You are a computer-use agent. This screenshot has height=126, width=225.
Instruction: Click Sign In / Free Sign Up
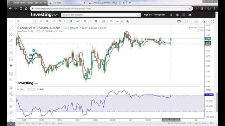click(x=154, y=15)
